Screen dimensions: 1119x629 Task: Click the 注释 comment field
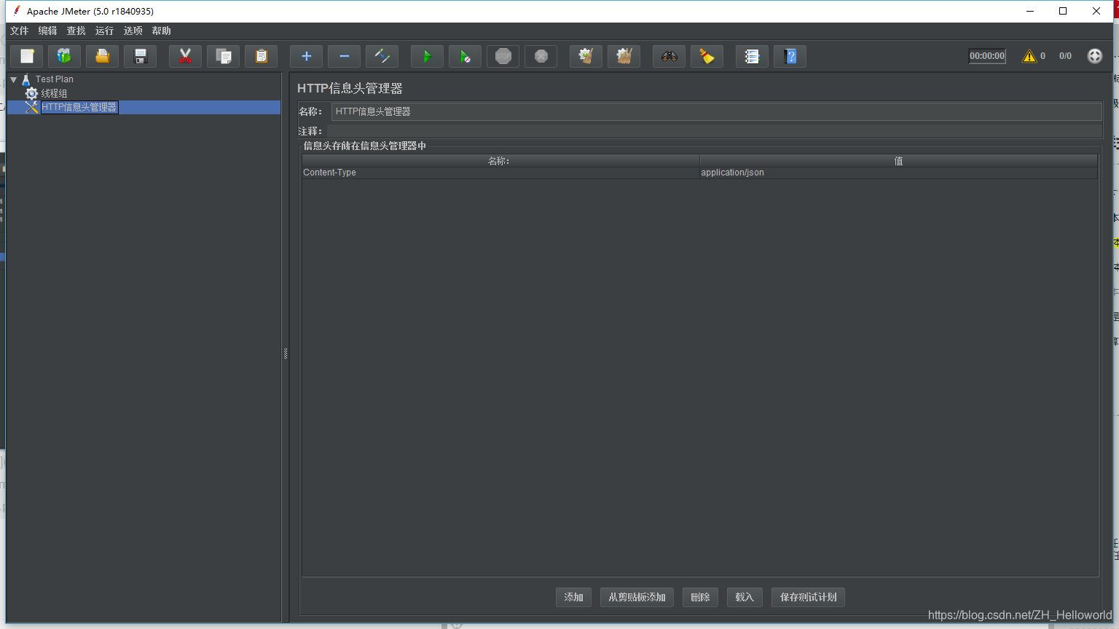pyautogui.click(x=714, y=131)
